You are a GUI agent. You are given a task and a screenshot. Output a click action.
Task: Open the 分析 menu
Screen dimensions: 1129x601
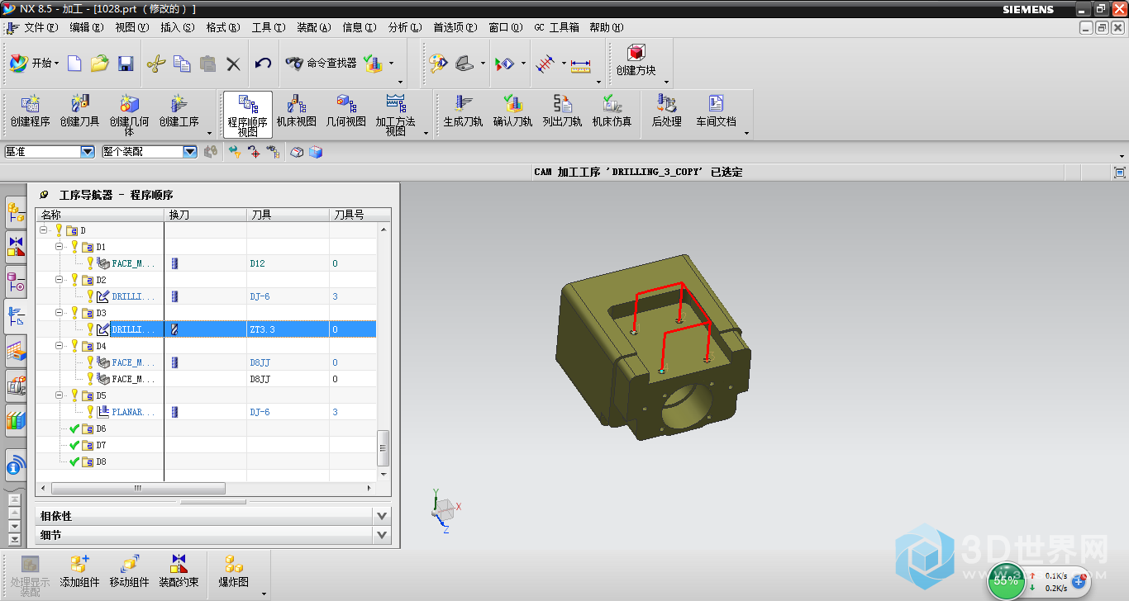click(405, 27)
